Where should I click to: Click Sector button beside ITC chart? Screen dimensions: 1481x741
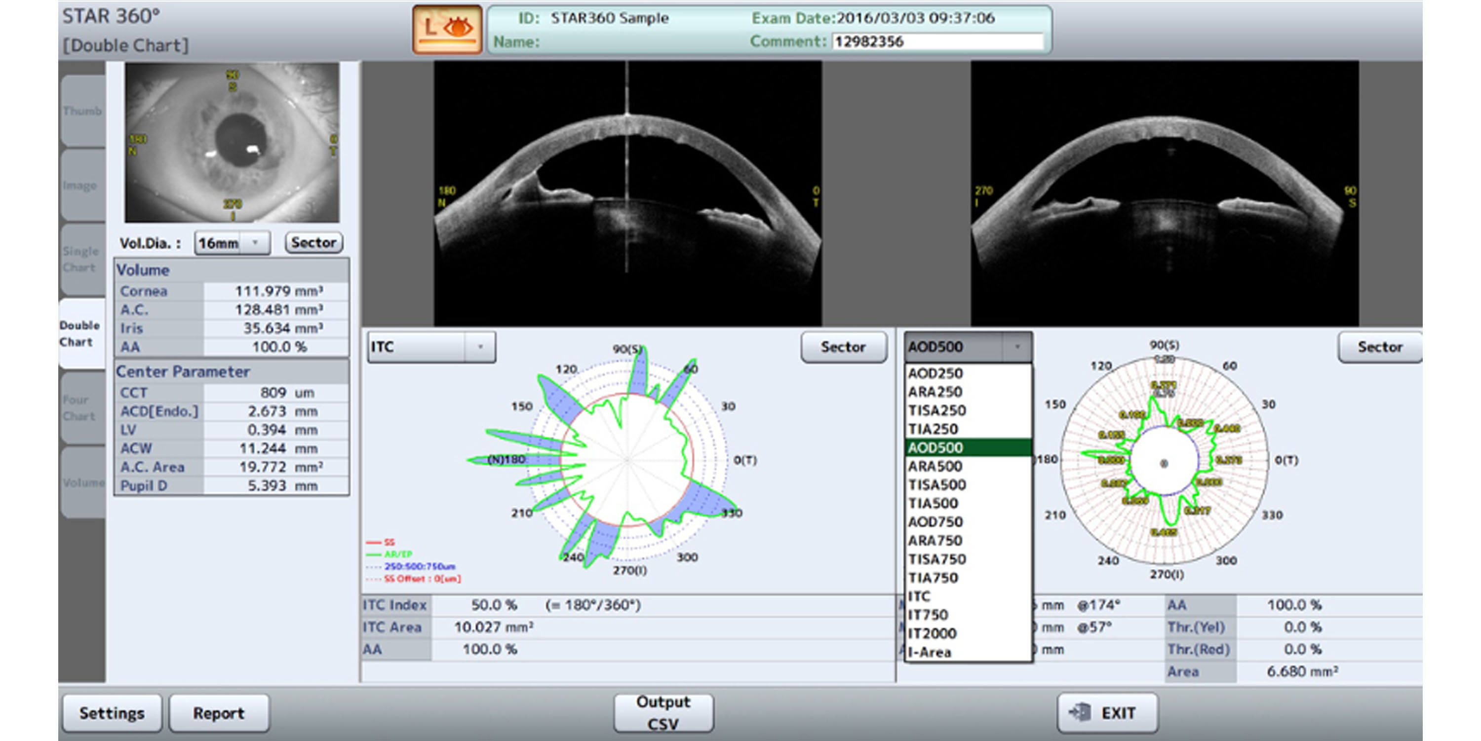click(x=843, y=347)
